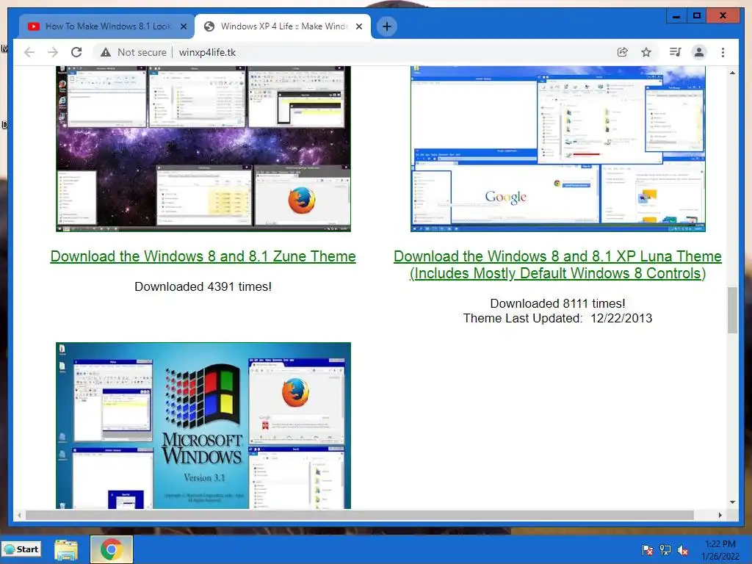Image resolution: width=752 pixels, height=564 pixels.
Task: Close the Windows XP 4 Life tab
Action: (x=358, y=26)
